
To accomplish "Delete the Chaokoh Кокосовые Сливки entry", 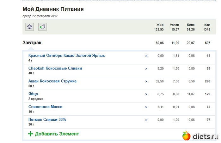I will click(146, 69).
